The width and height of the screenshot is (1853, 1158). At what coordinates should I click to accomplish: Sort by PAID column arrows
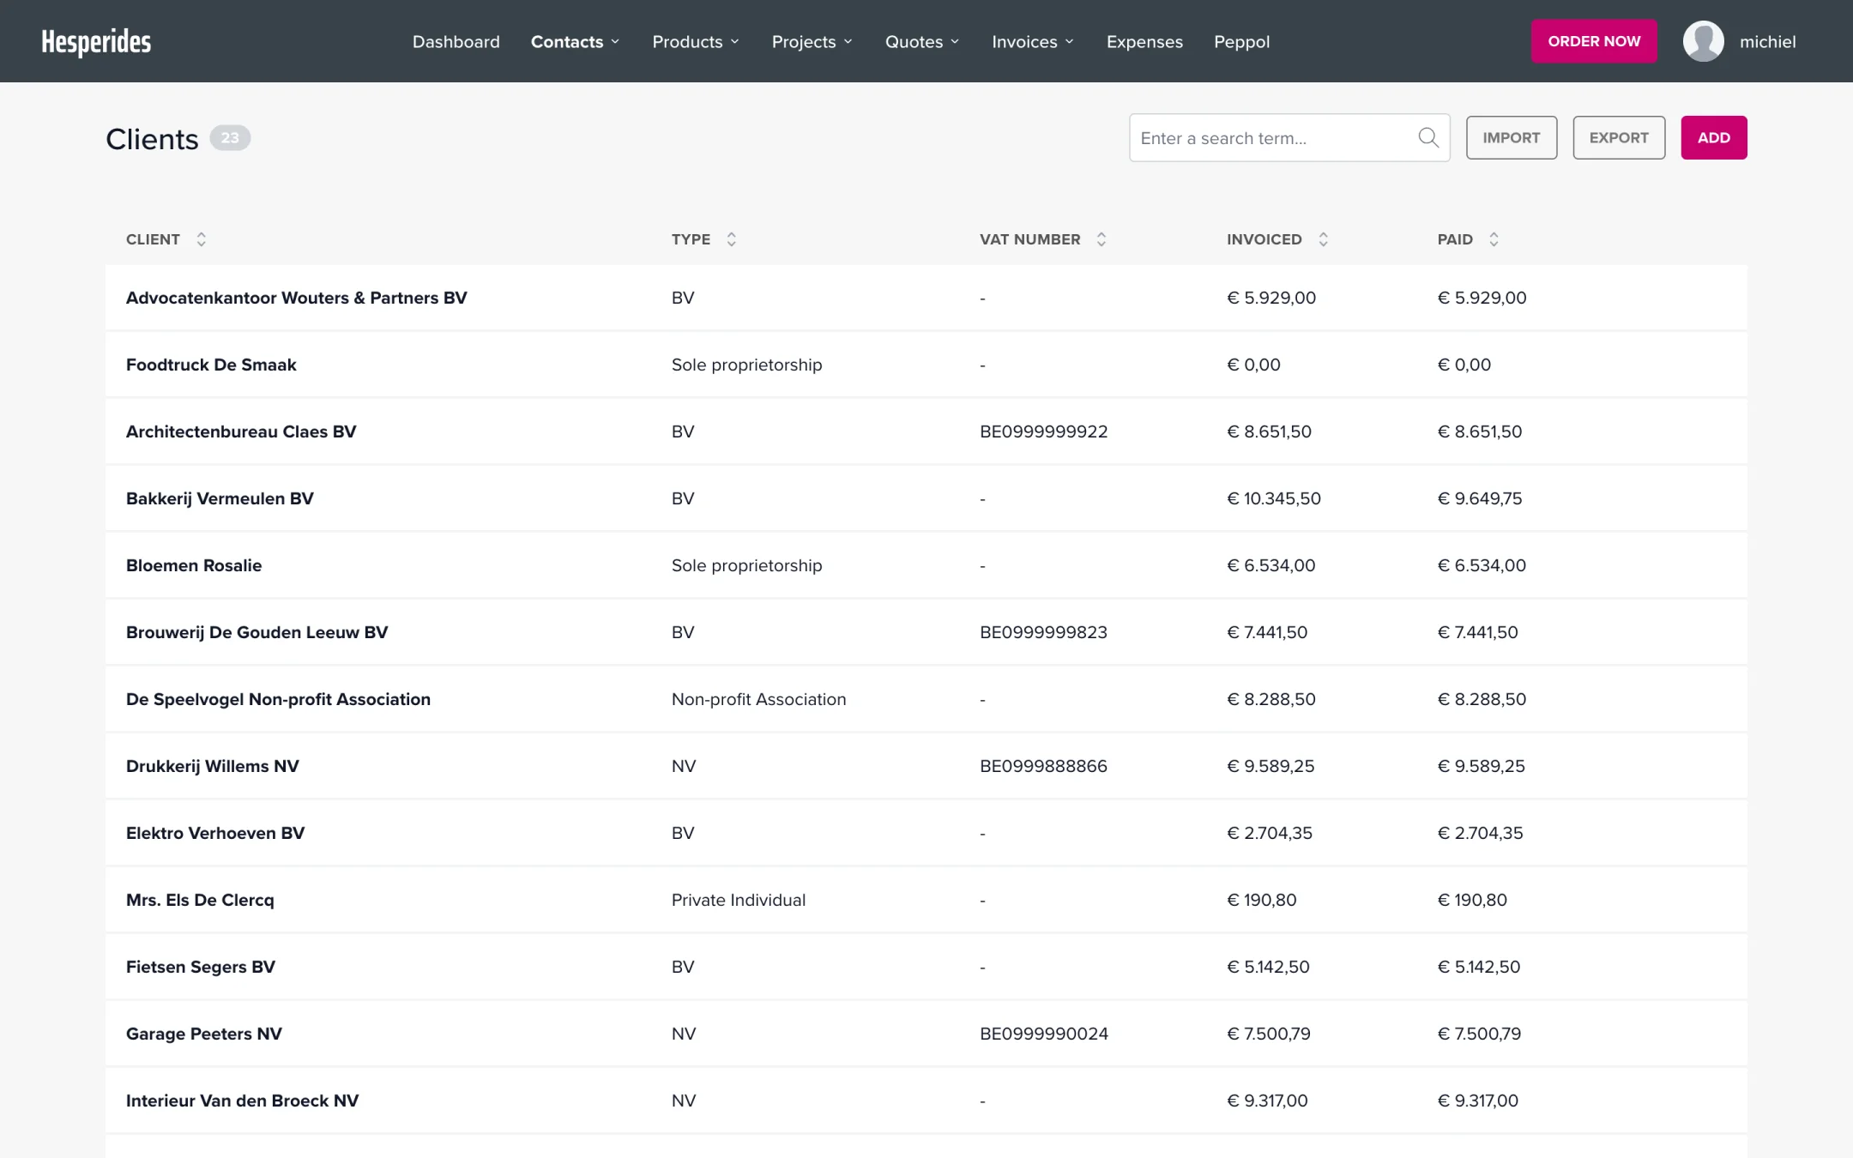1494,239
